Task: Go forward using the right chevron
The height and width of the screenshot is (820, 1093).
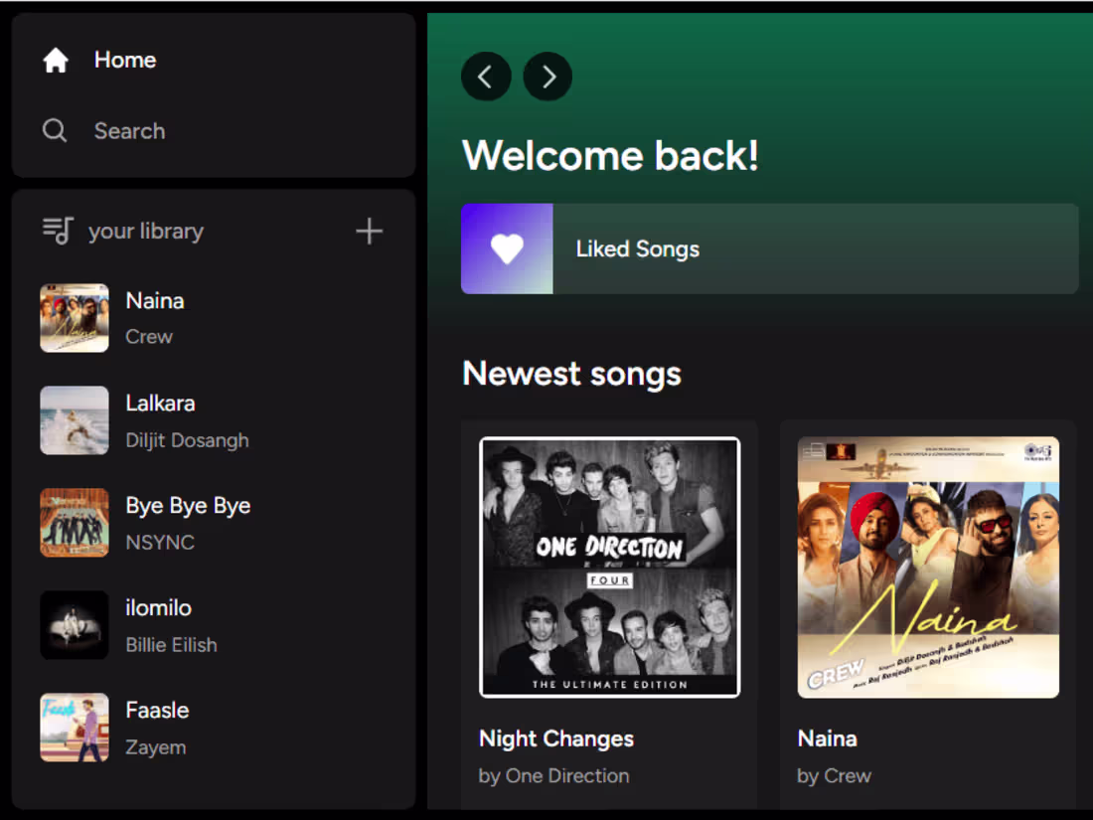Action: click(x=547, y=76)
